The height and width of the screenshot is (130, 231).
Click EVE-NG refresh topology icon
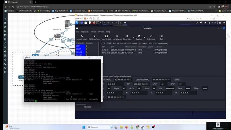(5, 43)
